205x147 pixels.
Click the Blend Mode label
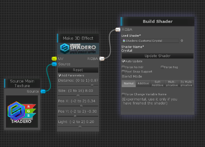pyautogui.click(x=132, y=76)
